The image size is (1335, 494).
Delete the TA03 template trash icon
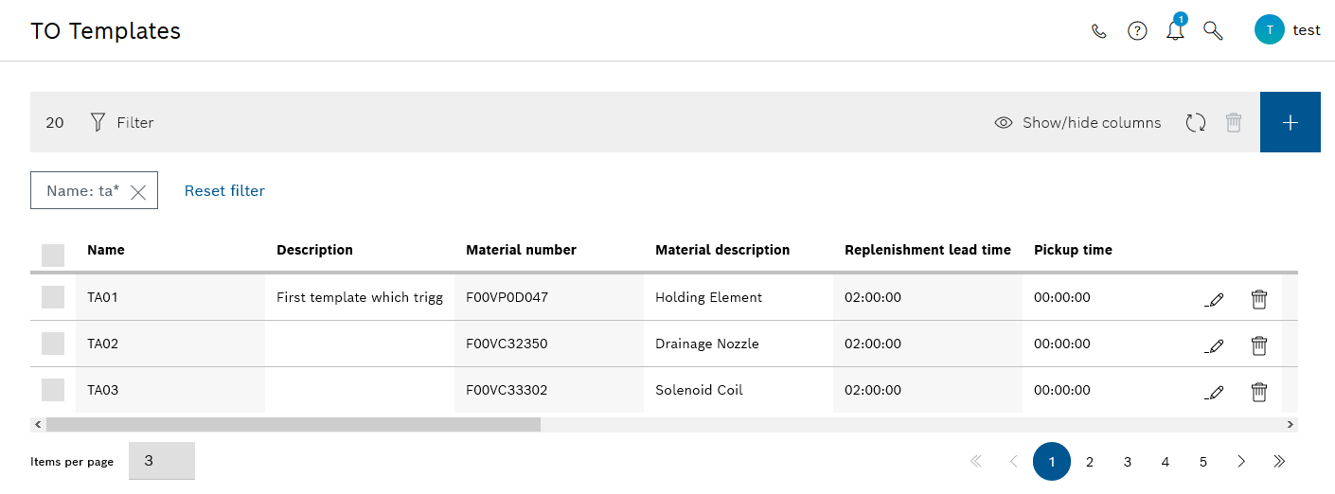[x=1259, y=391]
